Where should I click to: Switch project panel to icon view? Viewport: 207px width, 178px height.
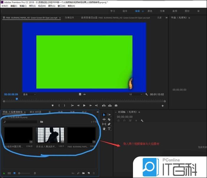(14, 173)
